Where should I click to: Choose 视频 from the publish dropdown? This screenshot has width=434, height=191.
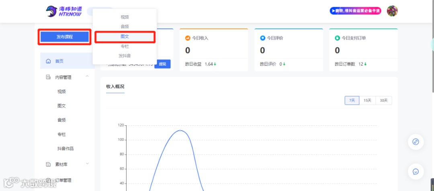tap(125, 17)
